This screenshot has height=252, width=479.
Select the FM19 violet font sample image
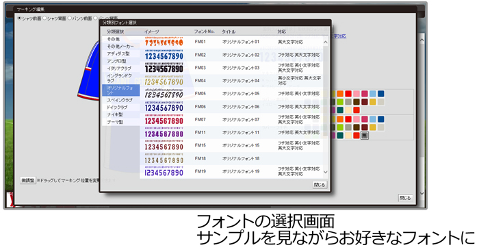(164, 171)
